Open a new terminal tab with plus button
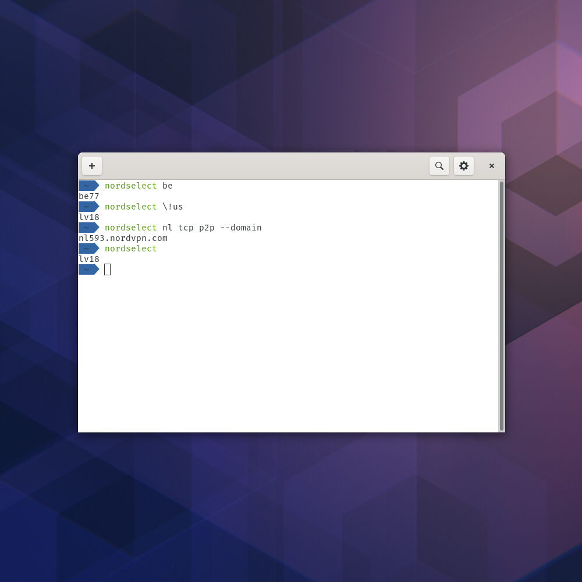 click(92, 166)
